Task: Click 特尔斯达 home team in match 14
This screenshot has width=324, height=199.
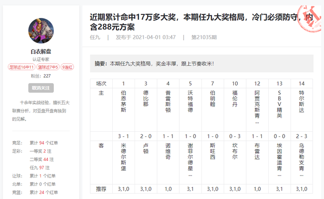Action: click(x=302, y=103)
